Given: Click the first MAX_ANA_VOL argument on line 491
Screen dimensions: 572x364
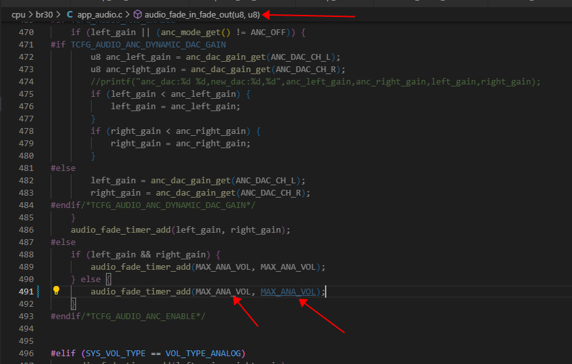Looking at the screenshot, I should coord(223,292).
